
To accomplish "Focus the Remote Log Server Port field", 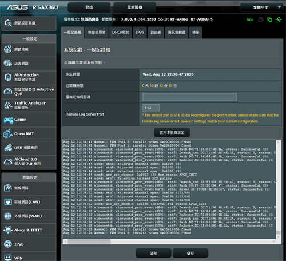I will point(151,108).
